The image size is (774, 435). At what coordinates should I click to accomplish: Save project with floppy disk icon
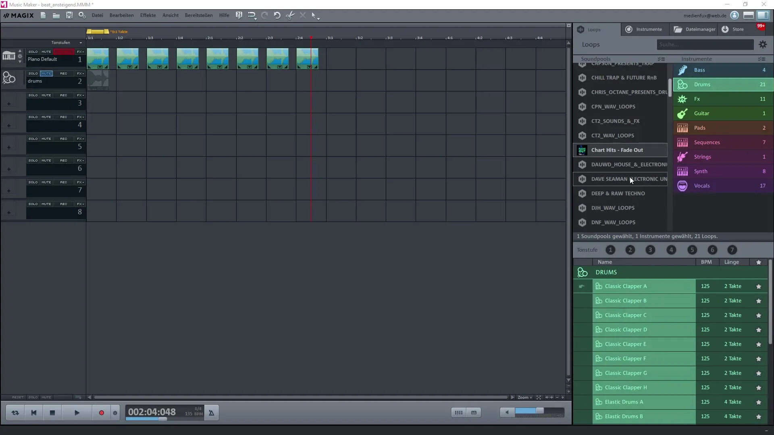(69, 15)
